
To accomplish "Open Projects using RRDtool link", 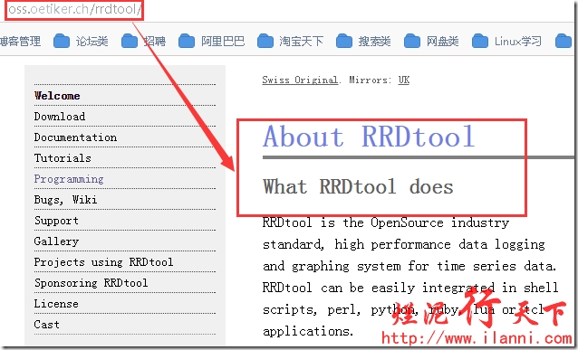I will [x=103, y=262].
